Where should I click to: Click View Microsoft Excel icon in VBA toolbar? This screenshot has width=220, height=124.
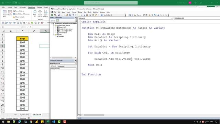(52, 15)
